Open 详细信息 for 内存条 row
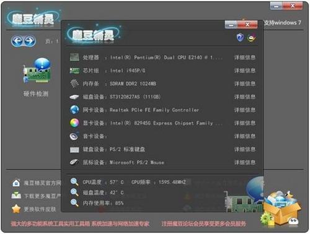 click(x=245, y=84)
